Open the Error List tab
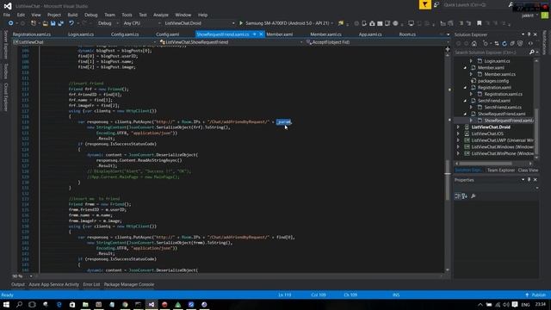This screenshot has height=310, width=551. 91,284
